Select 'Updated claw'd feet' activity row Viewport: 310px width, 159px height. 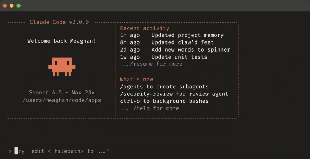tap(167, 42)
